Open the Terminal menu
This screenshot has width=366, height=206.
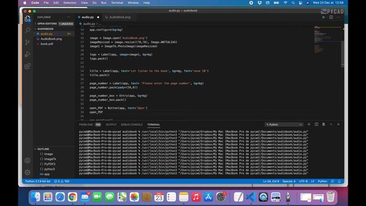[117, 3]
